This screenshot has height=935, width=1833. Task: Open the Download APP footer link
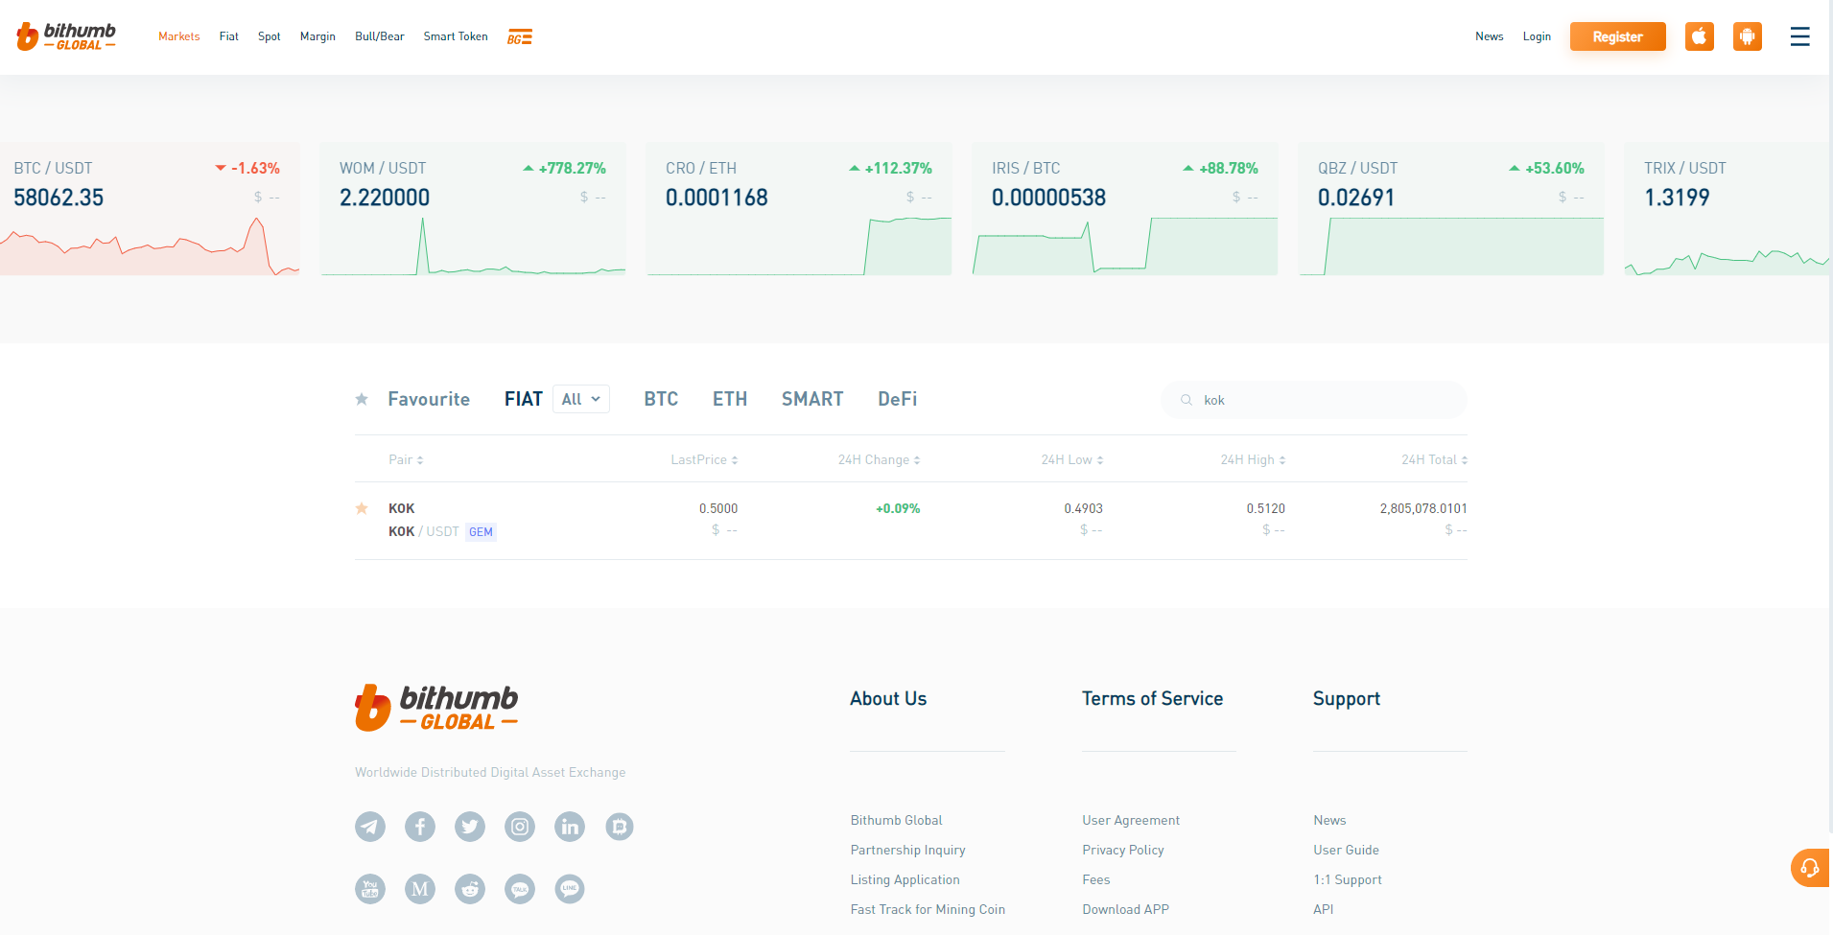1125,909
